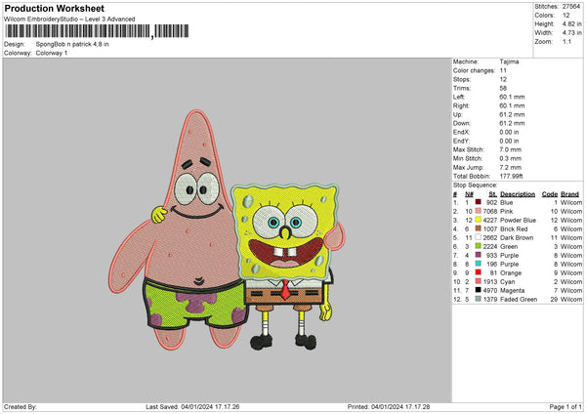Viewport: 586px width, 414px height.
Task: Click the Page 1 of 1 footer text
Action: 565,406
